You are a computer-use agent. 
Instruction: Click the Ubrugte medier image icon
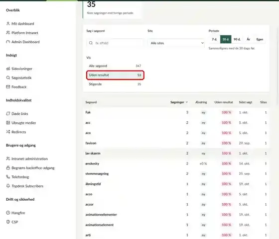[8, 123]
